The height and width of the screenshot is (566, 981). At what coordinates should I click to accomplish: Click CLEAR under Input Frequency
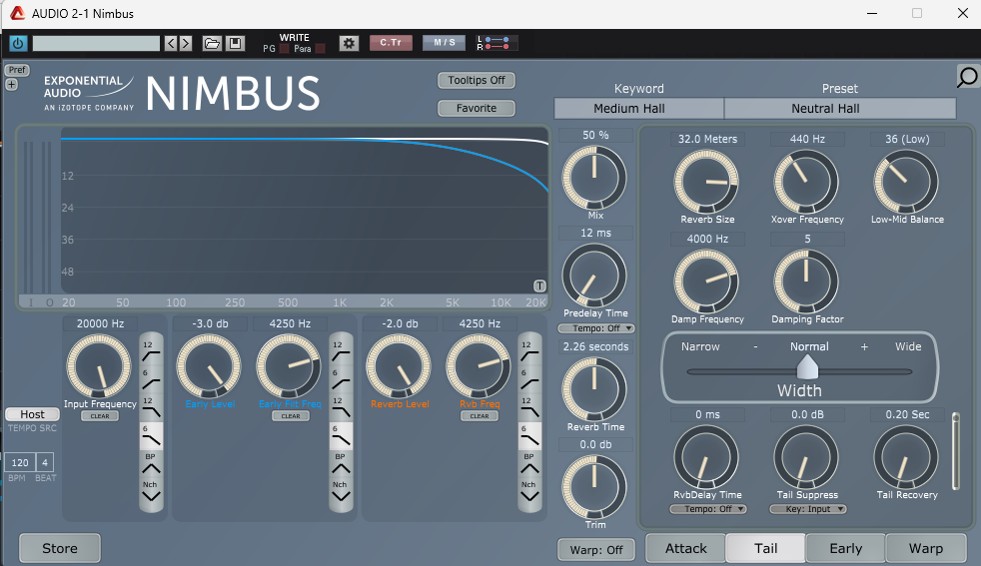[100, 416]
